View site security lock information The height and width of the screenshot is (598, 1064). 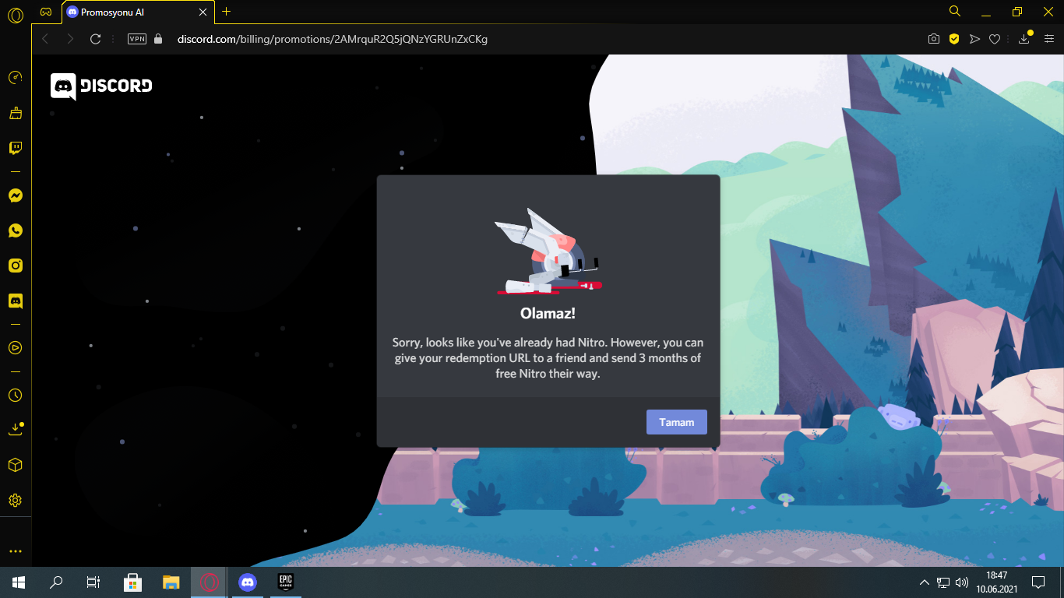tap(158, 39)
